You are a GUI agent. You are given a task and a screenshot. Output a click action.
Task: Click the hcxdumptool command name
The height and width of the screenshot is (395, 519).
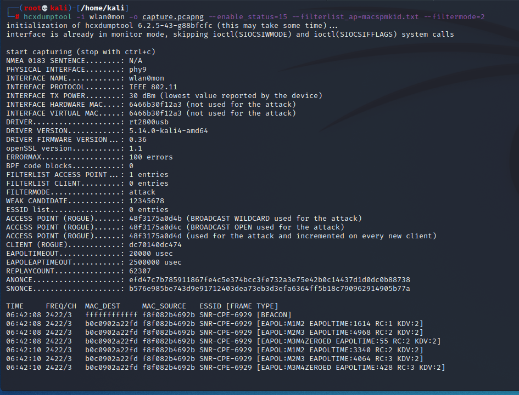tap(47, 17)
